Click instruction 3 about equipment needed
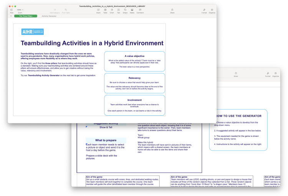This screenshot has width=288, height=196. tap(237, 138)
